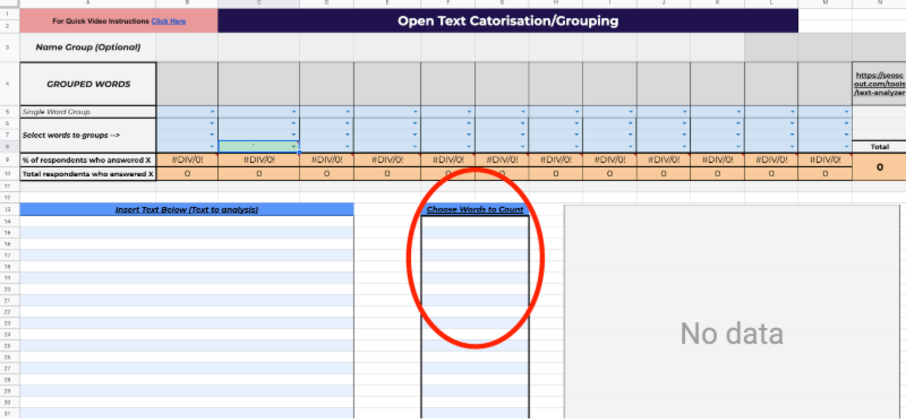Select row 9 by its row number header
The image size is (906, 419).
pyautogui.click(x=7, y=160)
